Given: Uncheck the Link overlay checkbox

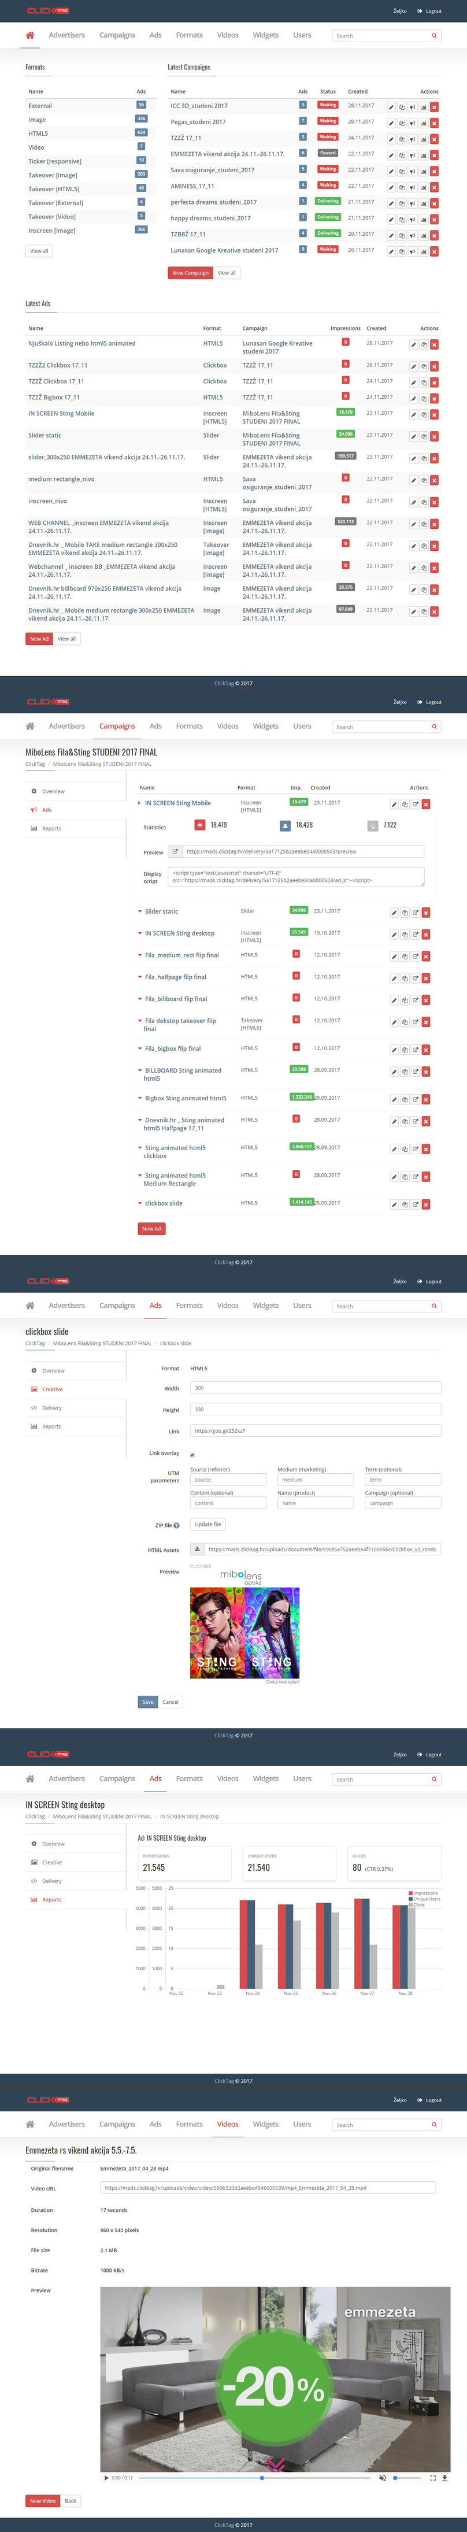Looking at the screenshot, I should pyautogui.click(x=192, y=1455).
